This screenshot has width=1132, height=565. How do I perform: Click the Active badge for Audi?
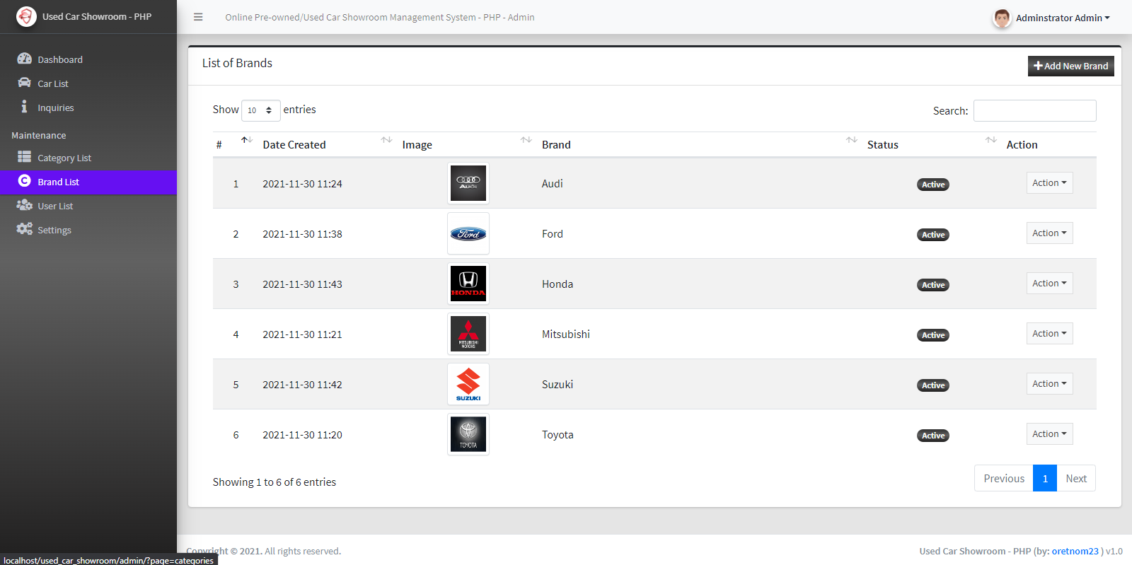(x=933, y=185)
